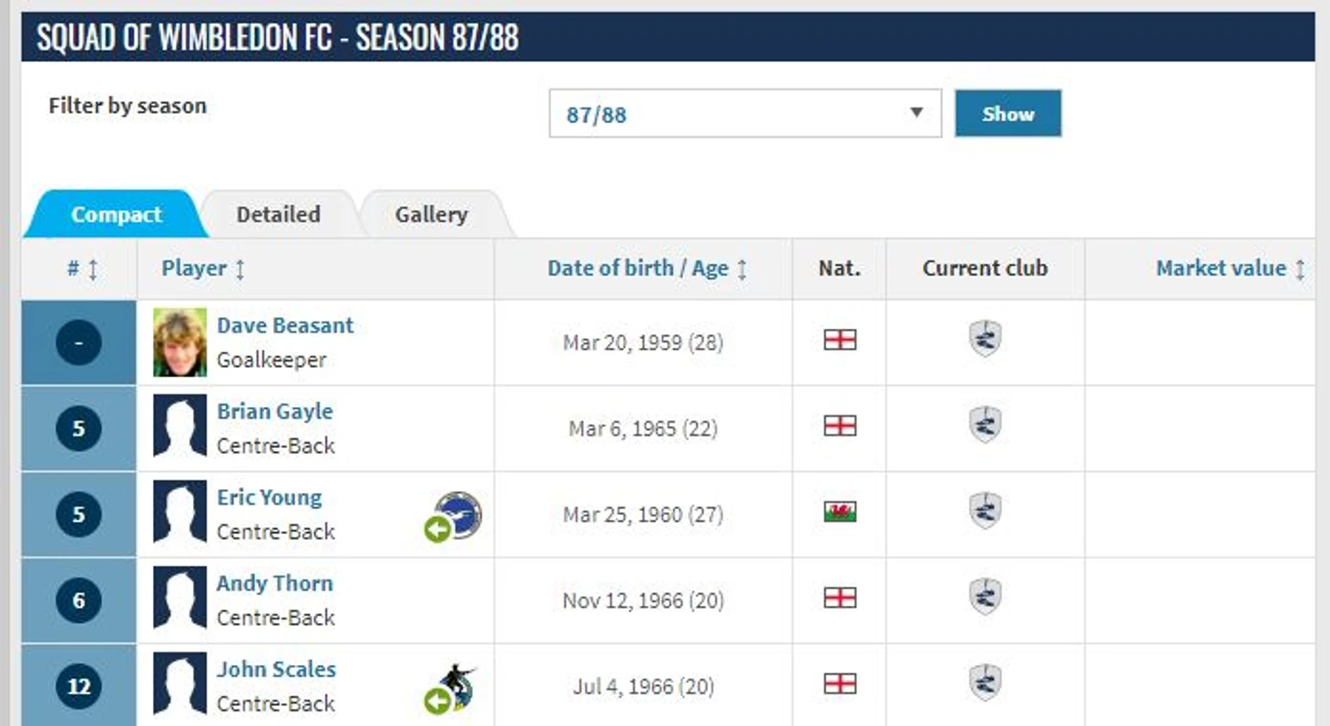This screenshot has height=726, width=1330.
Task: Switch to the Gallery tab
Action: 431,215
